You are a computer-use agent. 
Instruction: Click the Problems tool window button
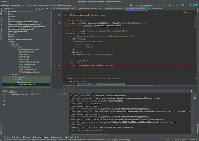click(x=16, y=137)
